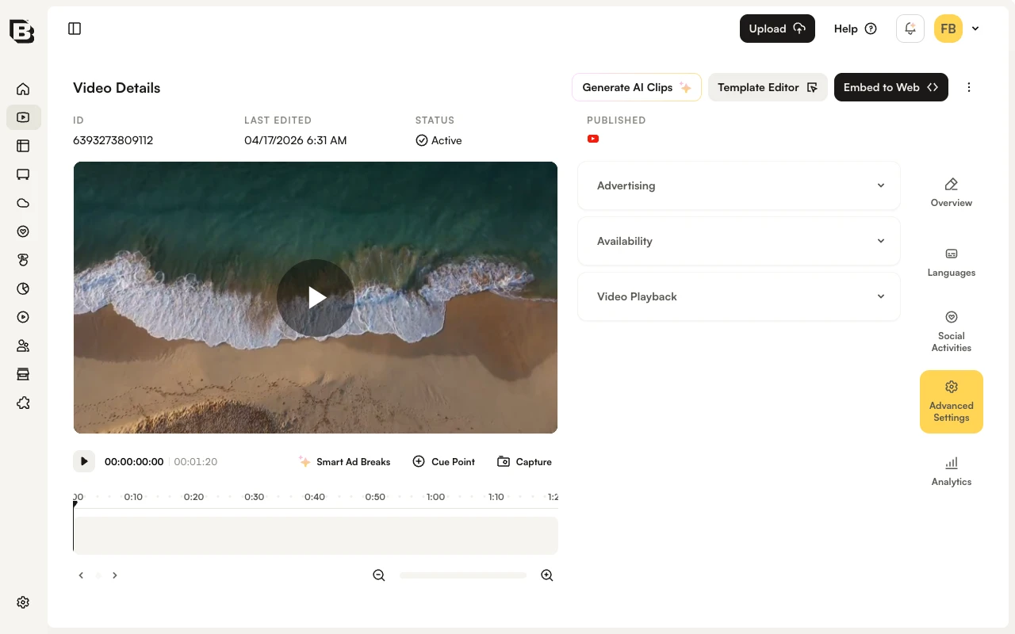Go to previous timeline page arrow
The image size is (1015, 634).
click(81, 575)
